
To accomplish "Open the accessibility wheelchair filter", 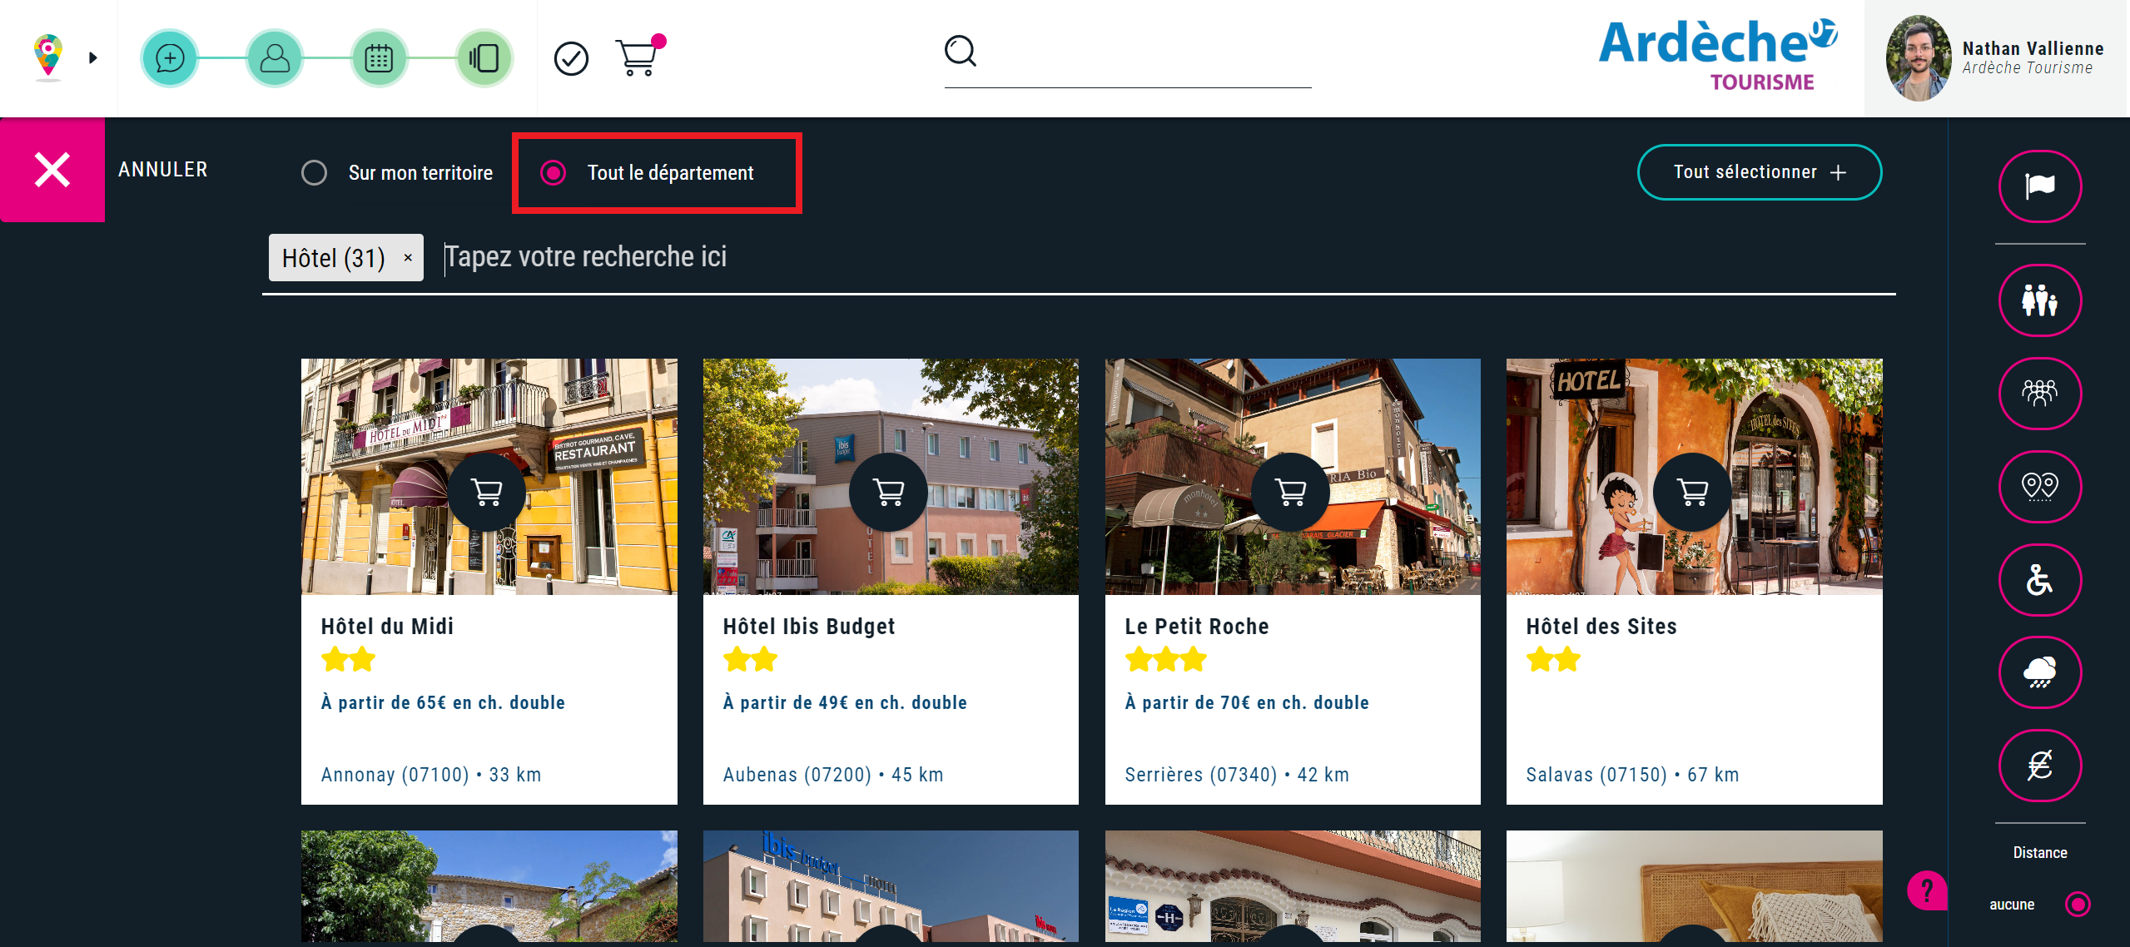I will coord(2040,580).
